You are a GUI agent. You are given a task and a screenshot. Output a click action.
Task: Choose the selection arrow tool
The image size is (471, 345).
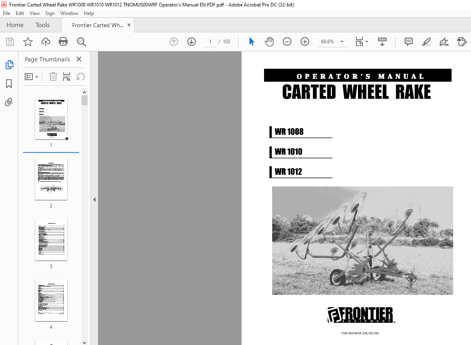pos(252,42)
